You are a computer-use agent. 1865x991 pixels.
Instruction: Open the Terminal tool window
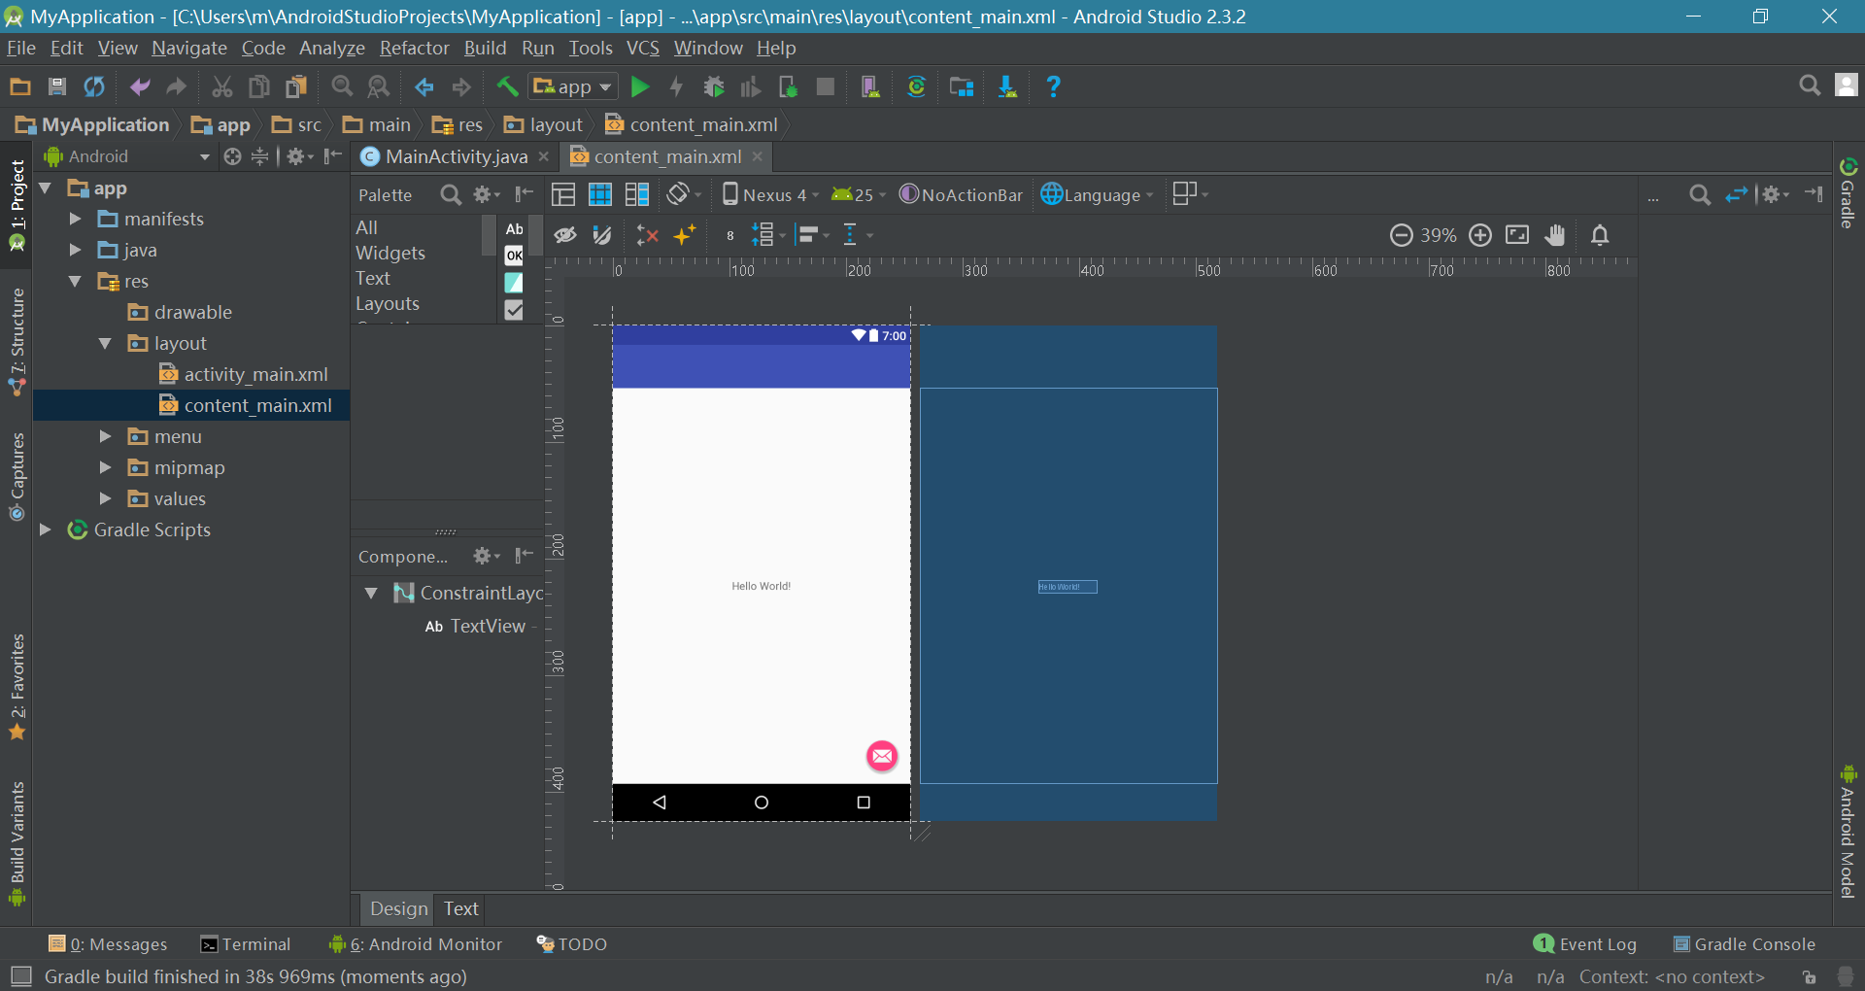(246, 944)
